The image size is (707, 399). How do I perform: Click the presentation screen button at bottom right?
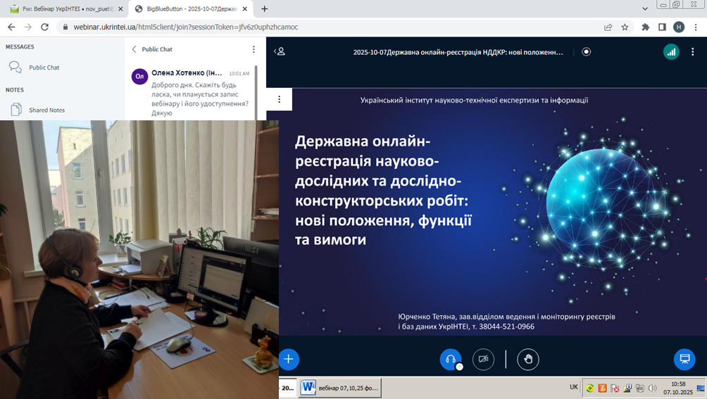(684, 359)
